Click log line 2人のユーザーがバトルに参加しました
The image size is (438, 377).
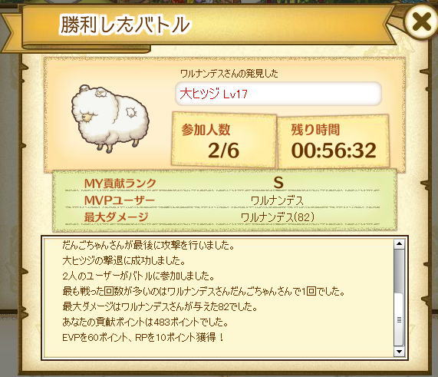138,276
